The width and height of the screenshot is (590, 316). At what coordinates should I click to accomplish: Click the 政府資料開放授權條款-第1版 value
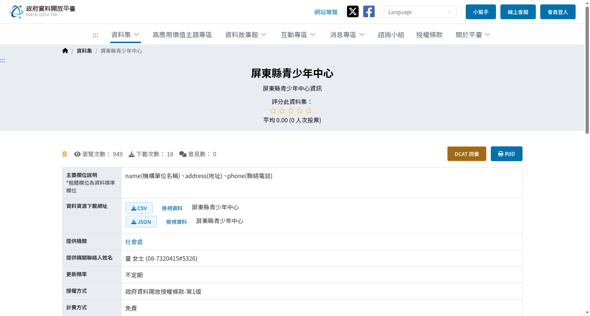tap(163, 292)
